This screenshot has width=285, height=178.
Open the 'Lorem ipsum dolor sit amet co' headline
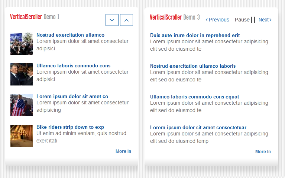[x=72, y=96]
